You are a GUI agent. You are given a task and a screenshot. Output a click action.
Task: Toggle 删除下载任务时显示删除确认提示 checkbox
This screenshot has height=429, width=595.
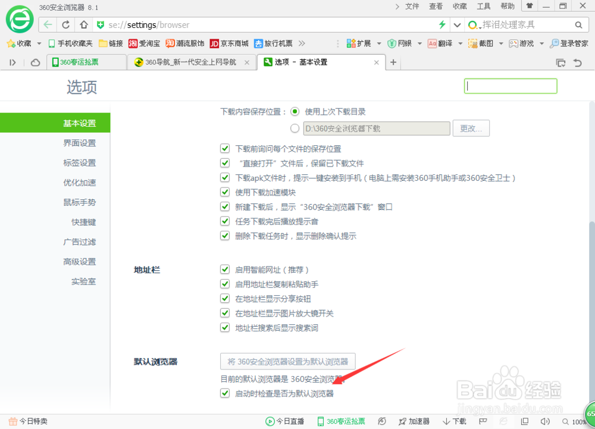[x=225, y=236]
